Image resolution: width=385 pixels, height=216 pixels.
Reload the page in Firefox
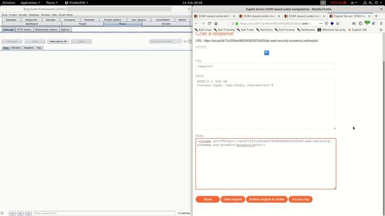click(x=209, y=23)
